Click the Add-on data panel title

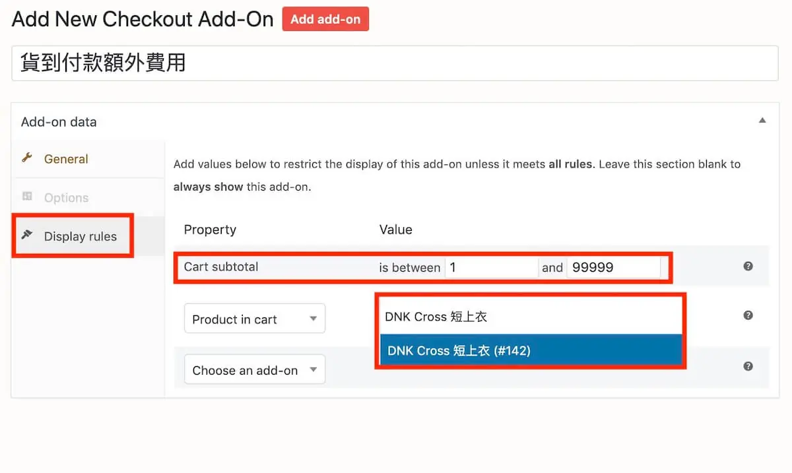[59, 122]
